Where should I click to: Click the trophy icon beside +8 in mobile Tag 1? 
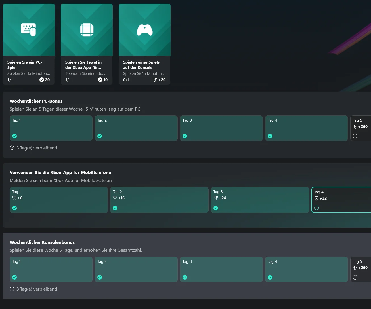(x=14, y=198)
